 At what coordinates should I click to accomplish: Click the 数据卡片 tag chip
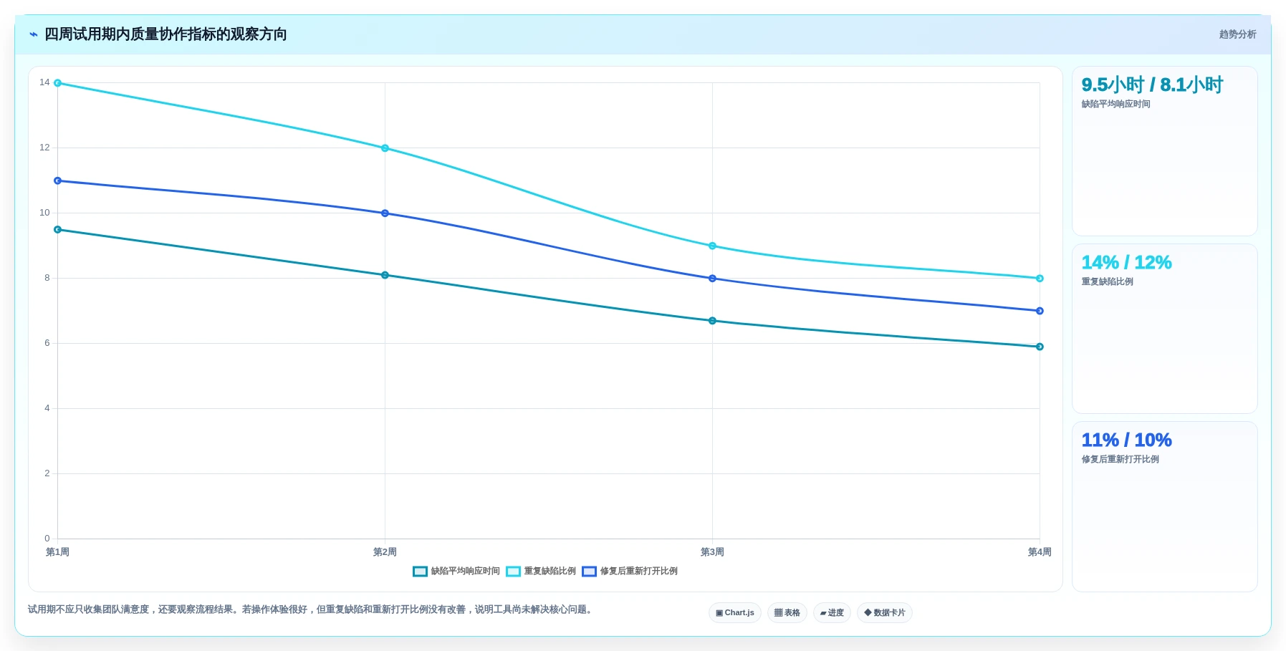point(885,613)
